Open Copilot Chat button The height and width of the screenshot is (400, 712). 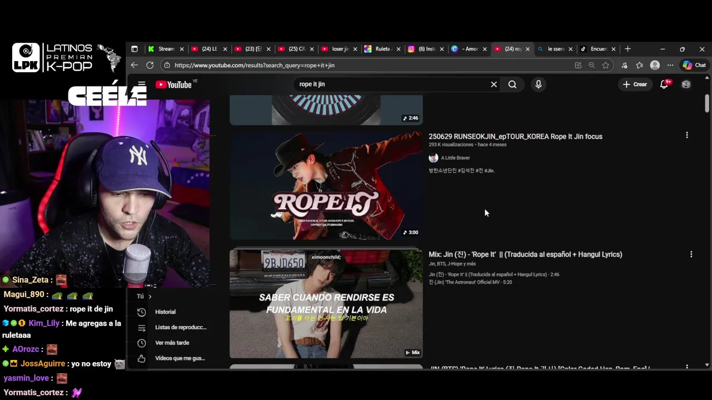694,65
